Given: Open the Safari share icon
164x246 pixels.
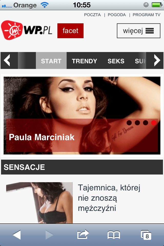Looking at the screenshot, I should 83,234.
